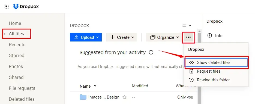Open the Create dropdown button
Viewport: 255px width, 104px height.
[122, 37]
